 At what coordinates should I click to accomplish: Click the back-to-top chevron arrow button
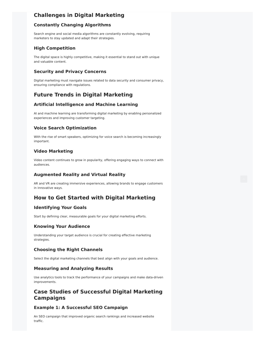tap(244, 179)
